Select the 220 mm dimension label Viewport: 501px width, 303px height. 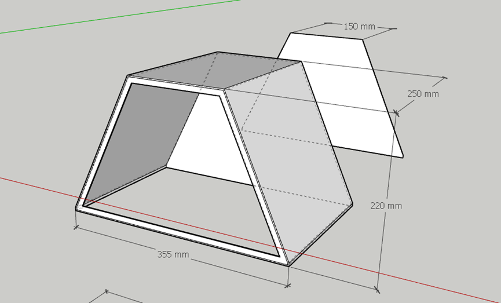pos(386,206)
